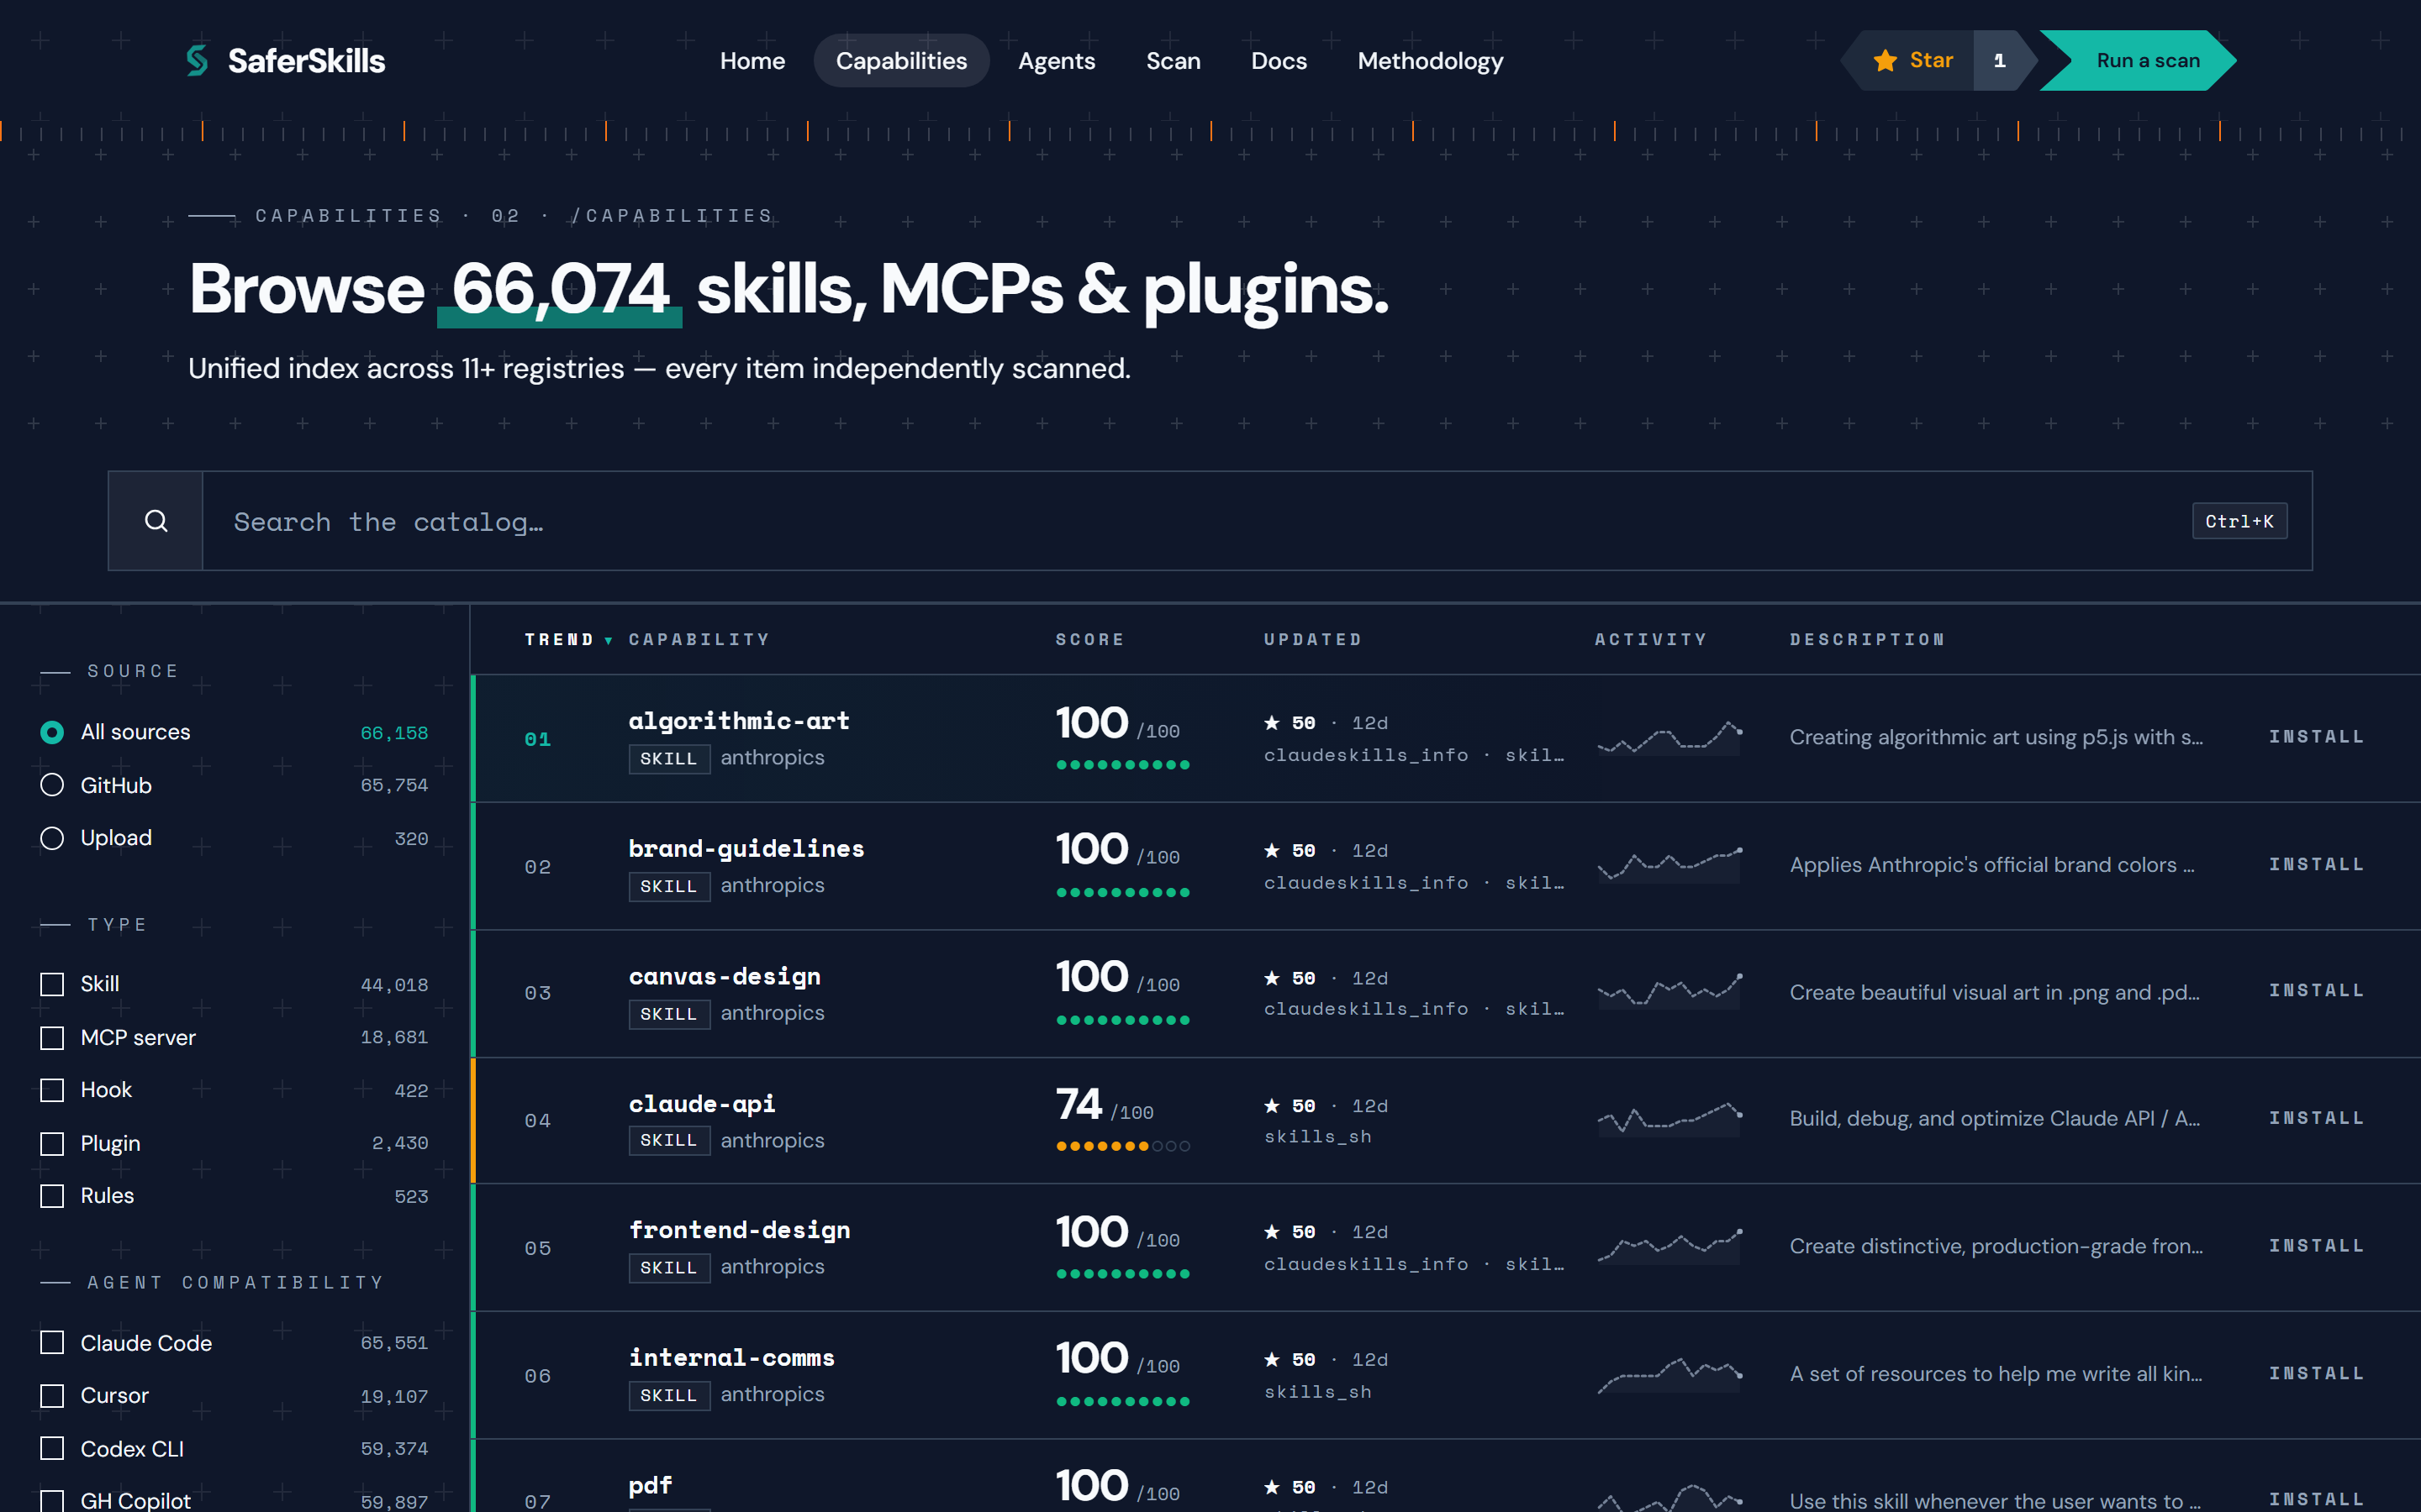Click the 74 score of claude-api
Viewport: 2421px width, 1512px height.
tap(1079, 1104)
